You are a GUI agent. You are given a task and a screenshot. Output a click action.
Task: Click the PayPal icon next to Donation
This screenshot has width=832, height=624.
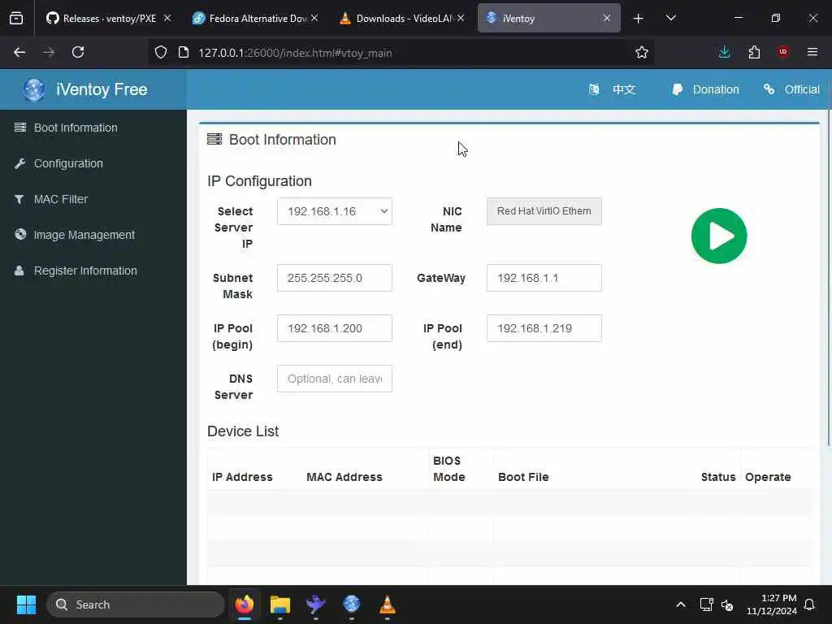point(677,89)
